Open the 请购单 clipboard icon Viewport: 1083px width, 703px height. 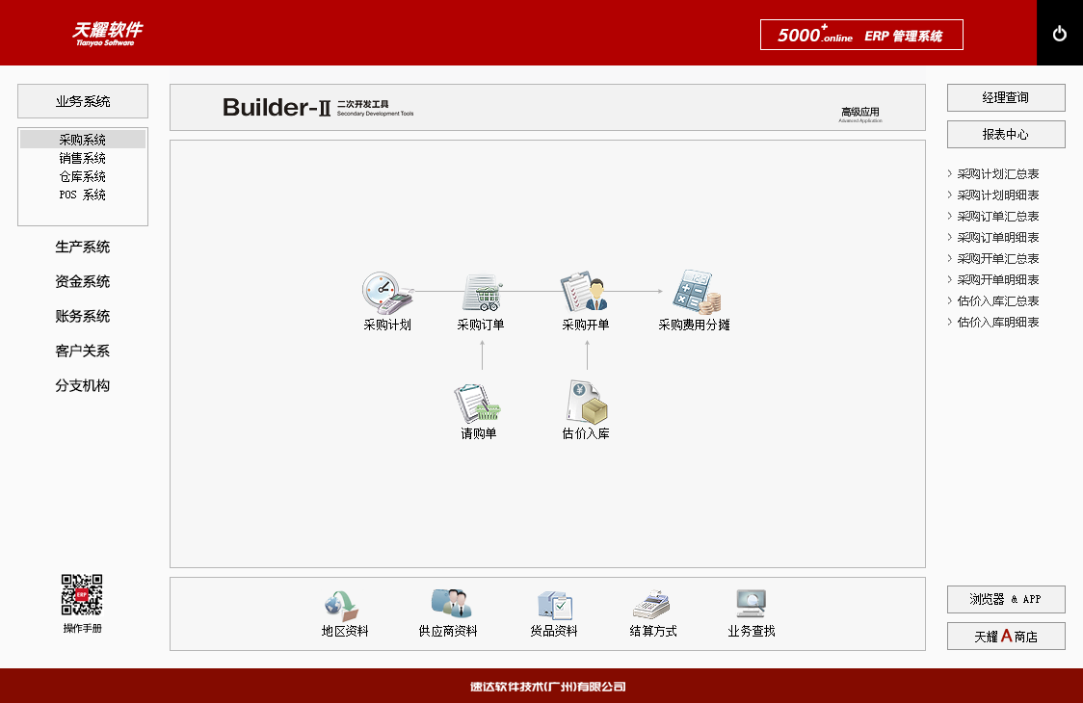pos(478,403)
